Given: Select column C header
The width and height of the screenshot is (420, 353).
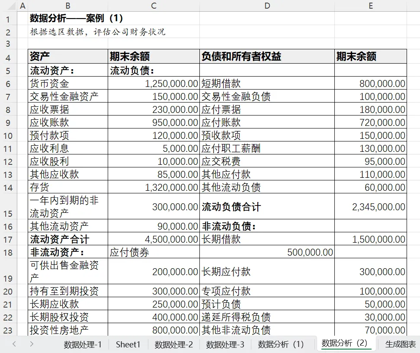Looking at the screenshot, I should pyautogui.click(x=154, y=6).
